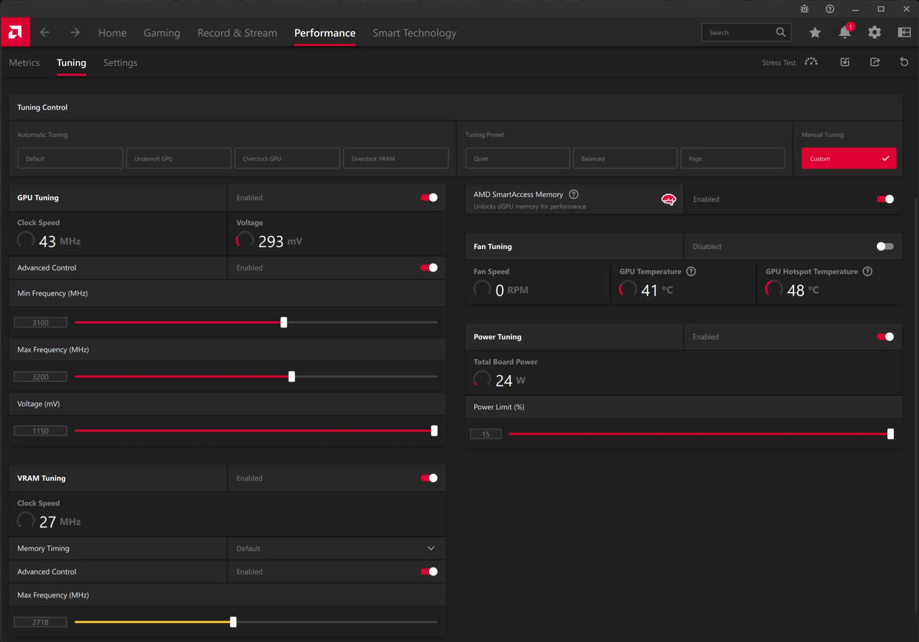Open the help question mark icon
This screenshot has width=919, height=642.
pyautogui.click(x=830, y=9)
